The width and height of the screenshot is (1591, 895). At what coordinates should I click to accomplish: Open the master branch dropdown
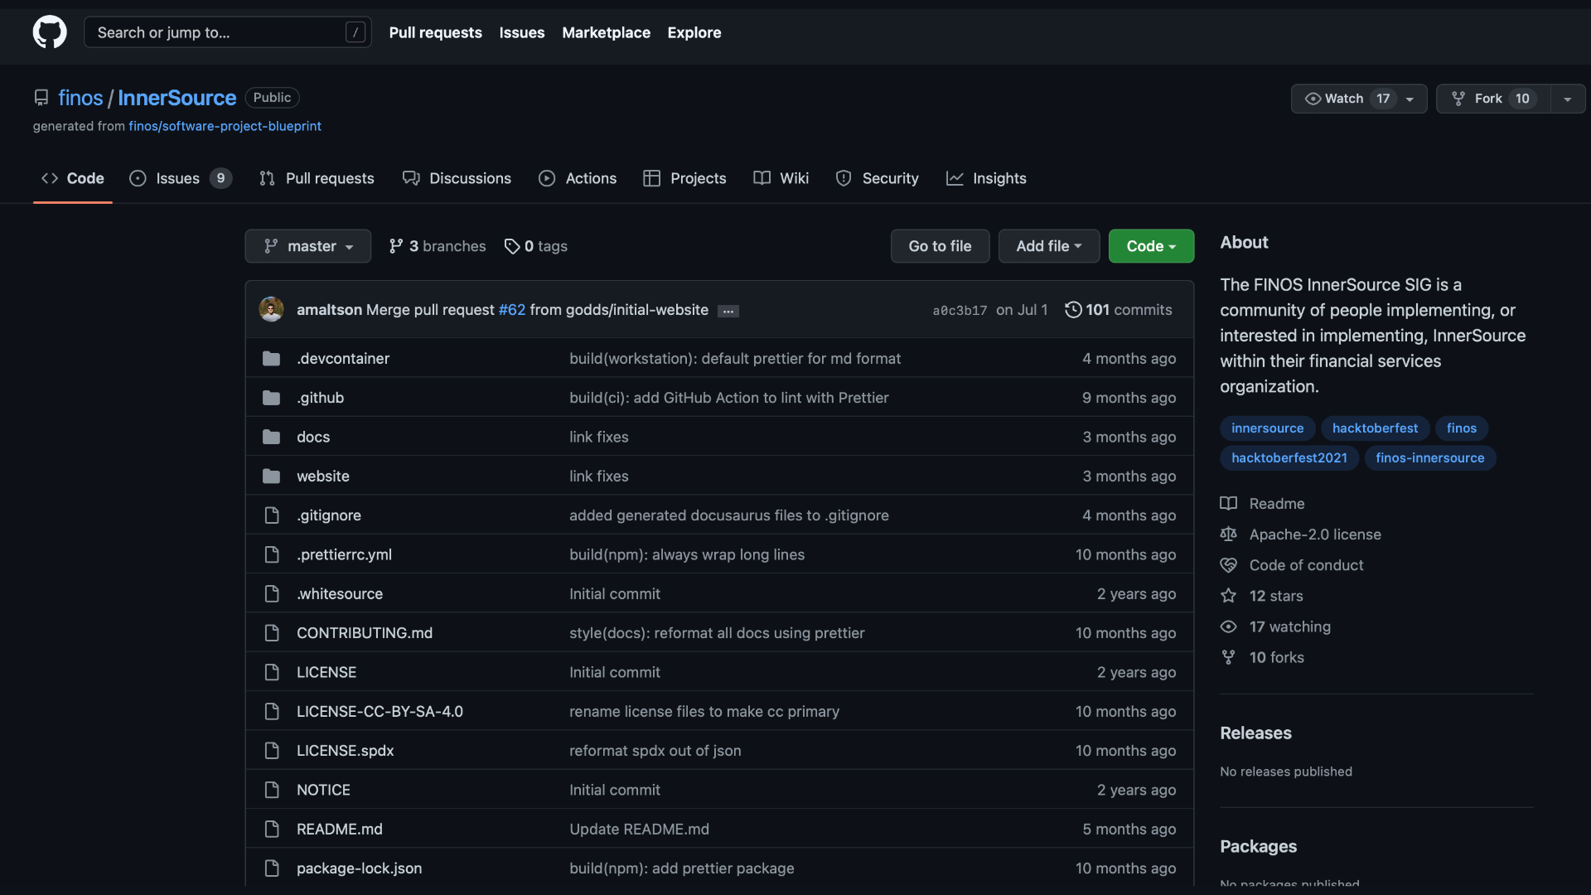tap(307, 246)
